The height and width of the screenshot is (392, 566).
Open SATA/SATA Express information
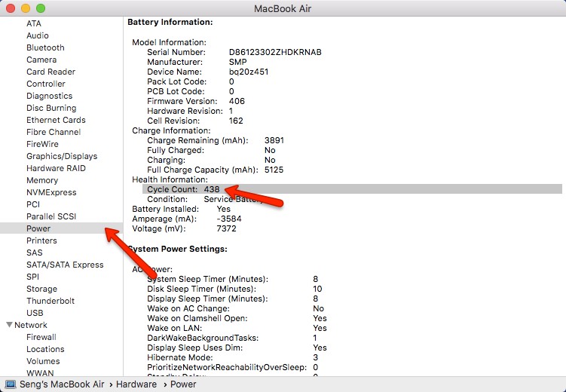coord(65,265)
